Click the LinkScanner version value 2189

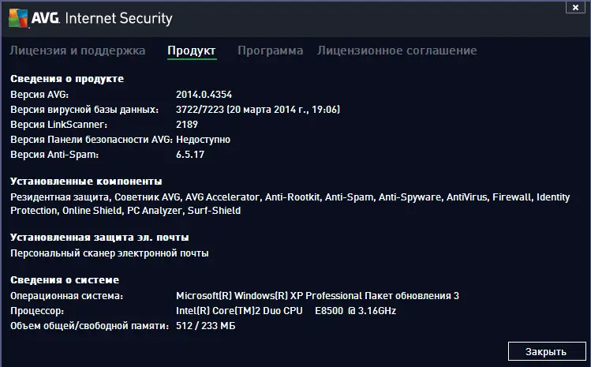(x=187, y=125)
